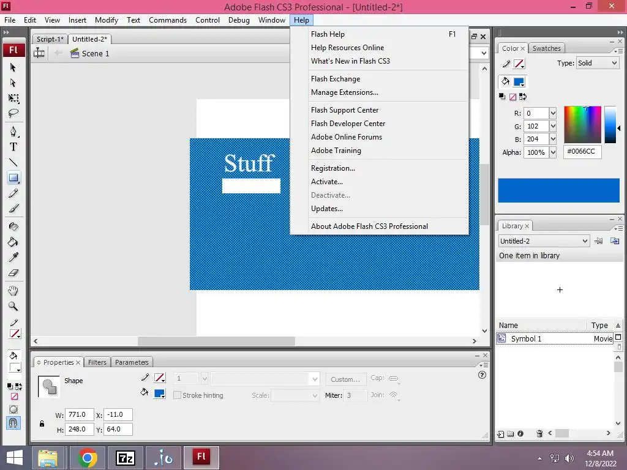Click the No Color icon in Color panel

point(512,97)
